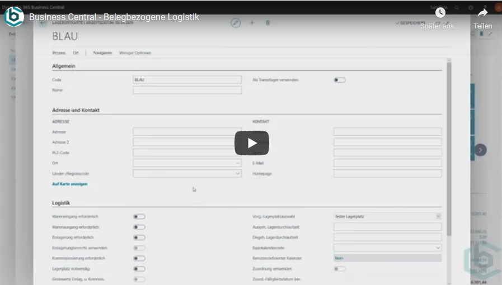502x285 pixels.
Task: Click the edit pencil icon
Action: pyautogui.click(x=236, y=23)
